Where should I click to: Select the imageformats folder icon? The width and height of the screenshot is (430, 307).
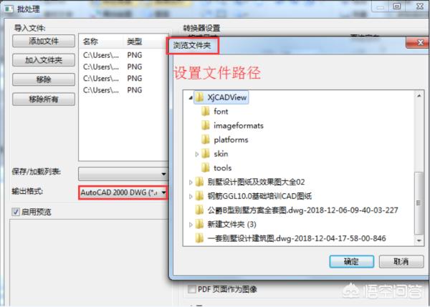tap(206, 125)
